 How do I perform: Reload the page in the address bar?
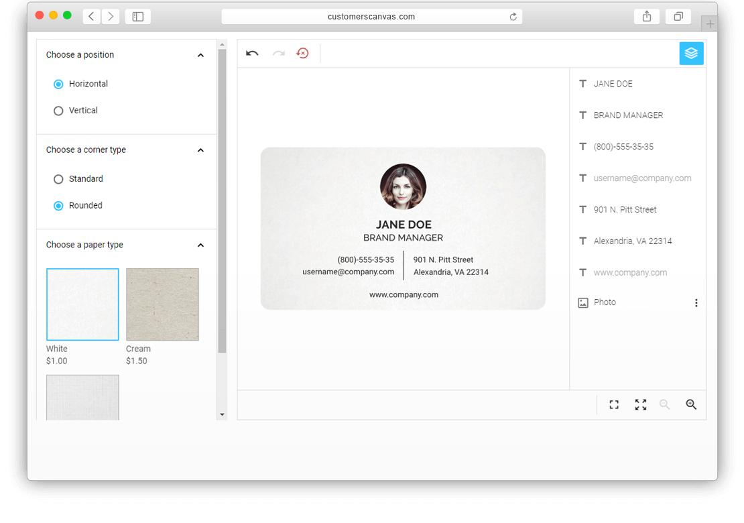click(513, 17)
